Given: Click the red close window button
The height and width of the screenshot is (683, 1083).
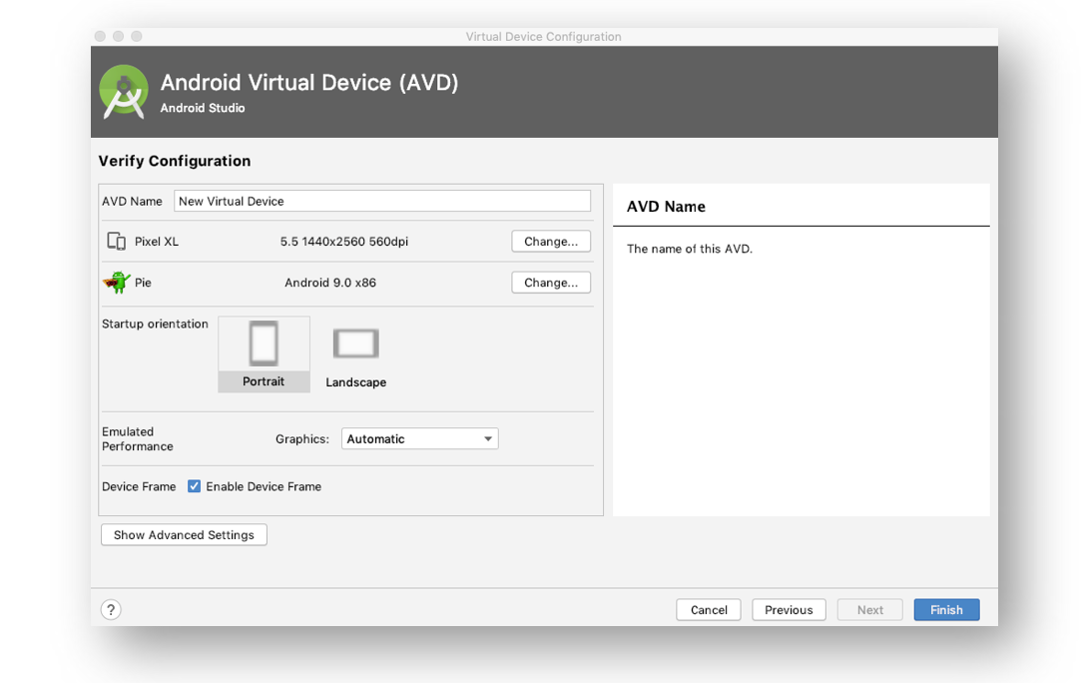Looking at the screenshot, I should (x=100, y=36).
